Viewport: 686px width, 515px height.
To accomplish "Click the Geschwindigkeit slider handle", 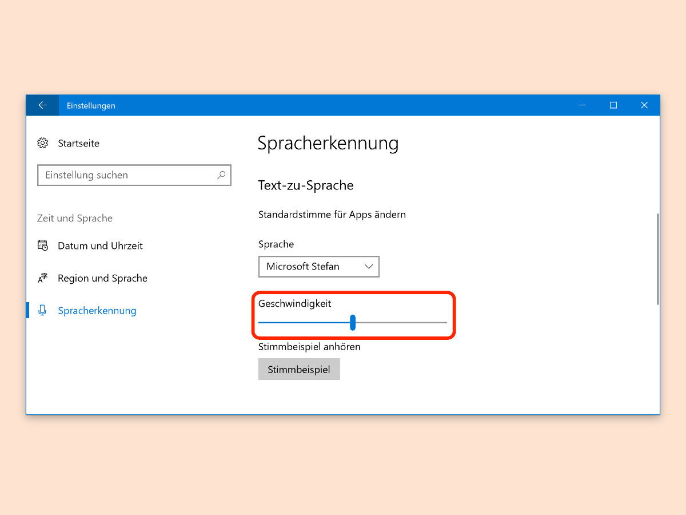I will [353, 323].
